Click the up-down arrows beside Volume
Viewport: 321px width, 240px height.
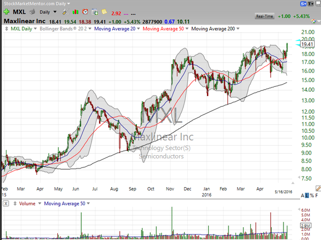click(x=15, y=204)
